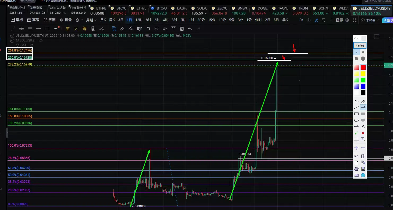The width and height of the screenshot is (393, 210).
Task: Select the 季K timeframe
Action: [x=285, y=20]
